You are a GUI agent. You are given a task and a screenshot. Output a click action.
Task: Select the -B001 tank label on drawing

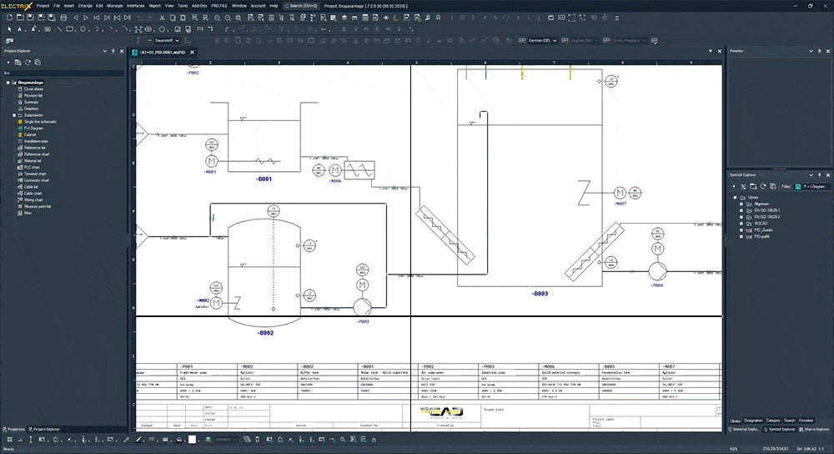click(x=264, y=179)
